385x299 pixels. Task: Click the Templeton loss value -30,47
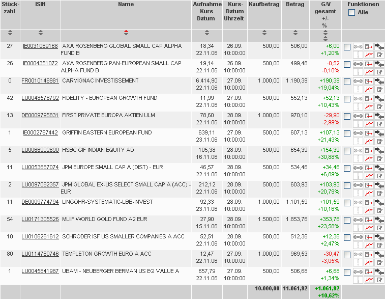pyautogui.click(x=332, y=254)
